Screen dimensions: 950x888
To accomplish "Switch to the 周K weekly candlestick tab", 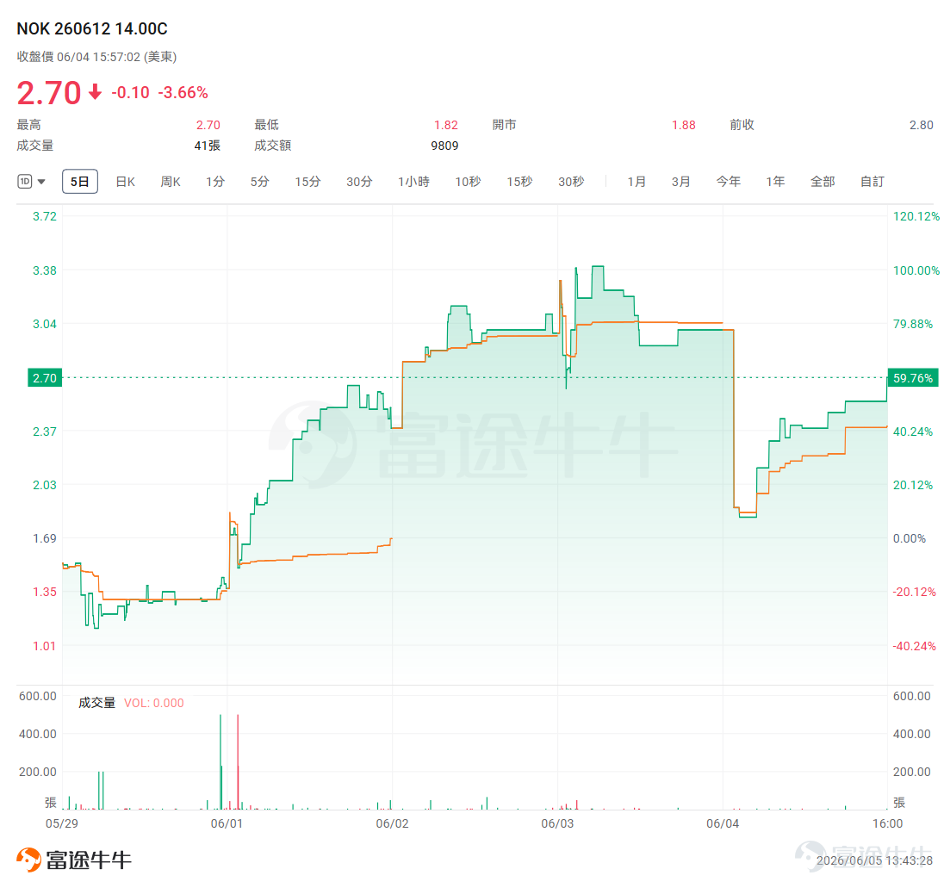I will (x=171, y=182).
